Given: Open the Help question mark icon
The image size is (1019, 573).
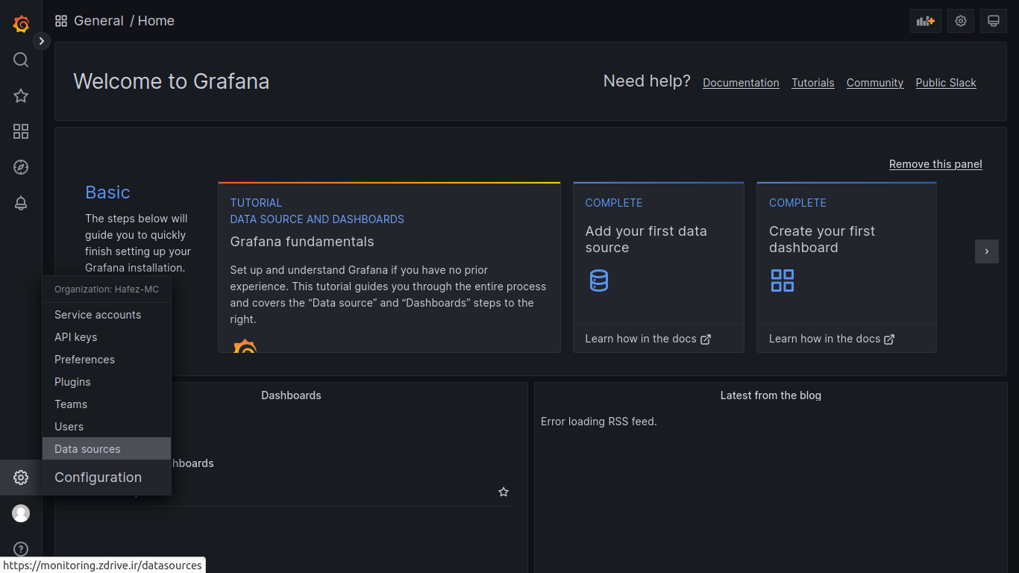Looking at the screenshot, I should [21, 549].
